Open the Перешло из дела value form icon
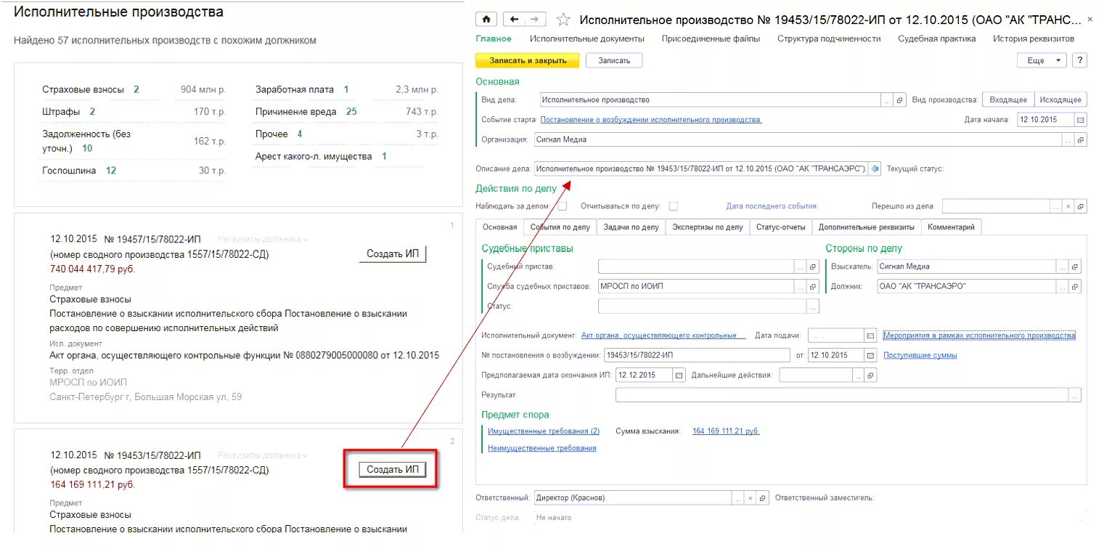Viewport: 1104px width, 549px height. click(1081, 206)
